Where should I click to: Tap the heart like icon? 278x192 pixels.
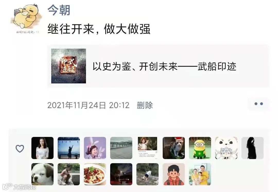click(20, 149)
